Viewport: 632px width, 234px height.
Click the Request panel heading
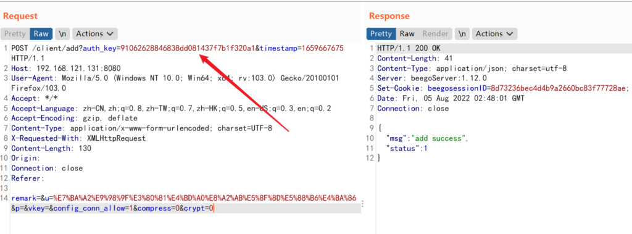[20, 15]
